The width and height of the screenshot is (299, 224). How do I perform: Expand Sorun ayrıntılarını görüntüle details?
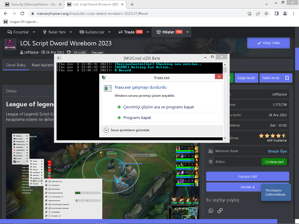[x=126, y=130]
